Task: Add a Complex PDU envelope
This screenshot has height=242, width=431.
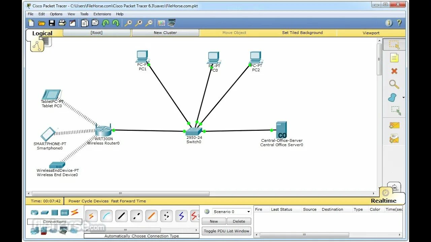Action: [394, 138]
